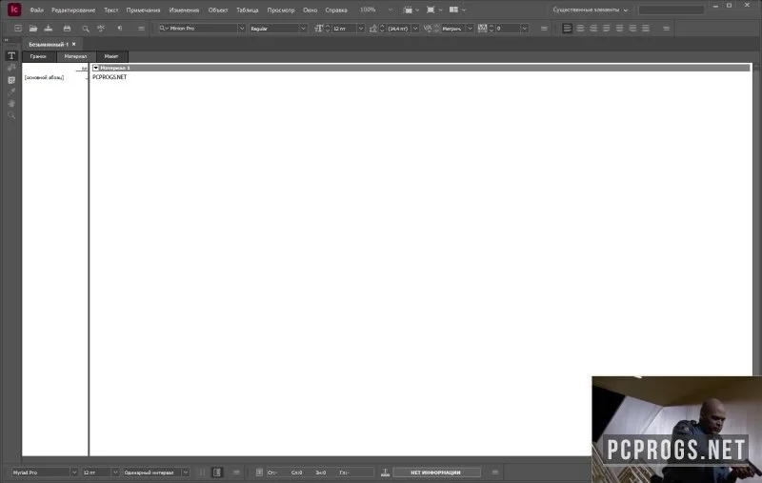Open the Примечания menu
Viewport: 762px width, 483px height.
tap(143, 10)
